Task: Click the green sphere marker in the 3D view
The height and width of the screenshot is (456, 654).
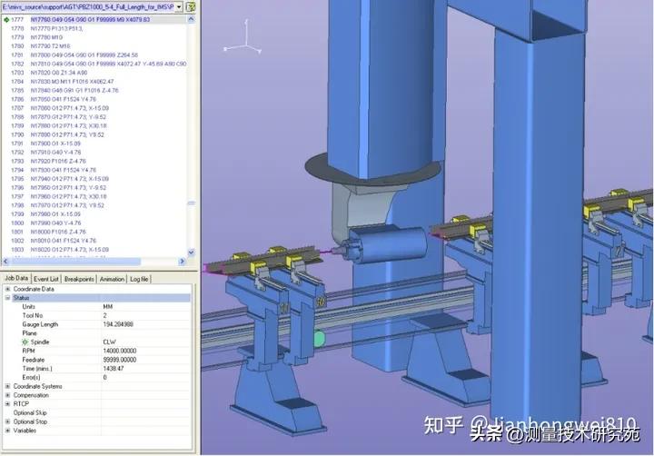Action: [x=319, y=339]
